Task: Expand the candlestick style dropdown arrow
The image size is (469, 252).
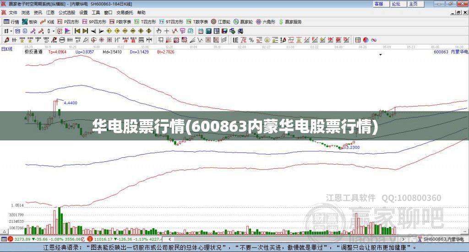Action: click(x=54, y=31)
